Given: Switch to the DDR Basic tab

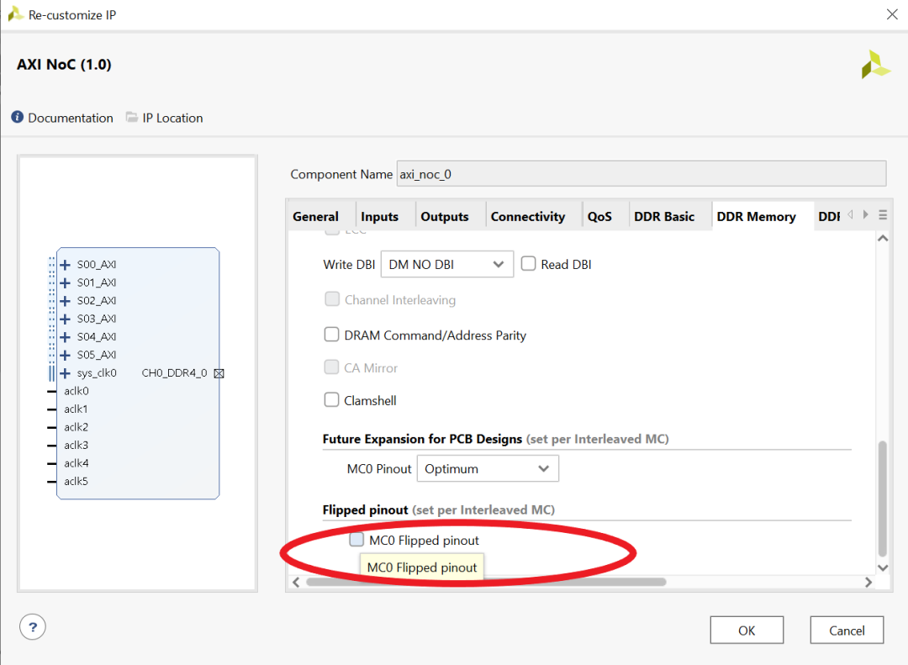Looking at the screenshot, I should click(x=663, y=217).
